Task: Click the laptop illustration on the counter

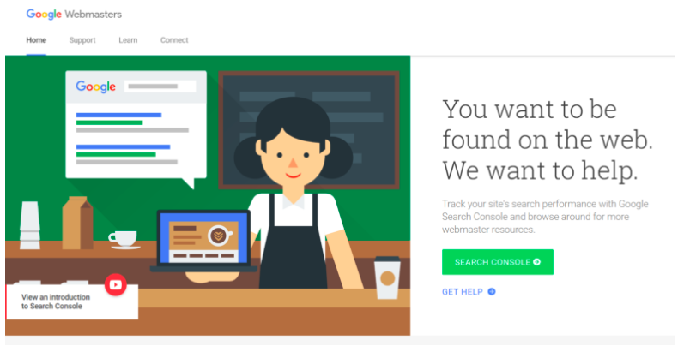Action: 203,241
